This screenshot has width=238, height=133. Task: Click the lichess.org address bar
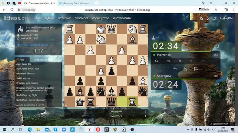[28, 10]
